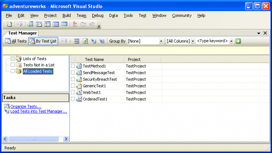
Task: Open the Test Manager window position dropdown arrow
Action: [259, 33]
